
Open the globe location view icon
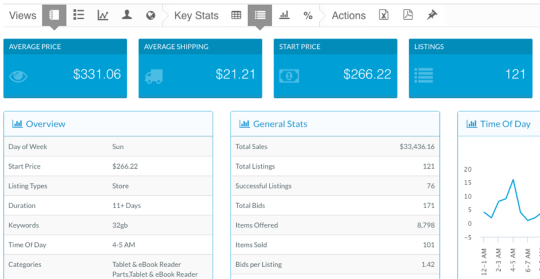coord(151,15)
